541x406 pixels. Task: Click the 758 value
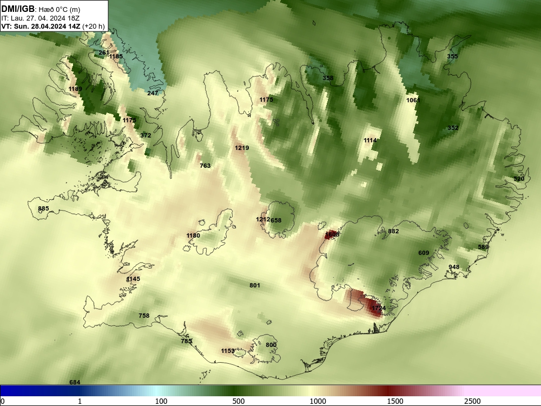(144, 316)
